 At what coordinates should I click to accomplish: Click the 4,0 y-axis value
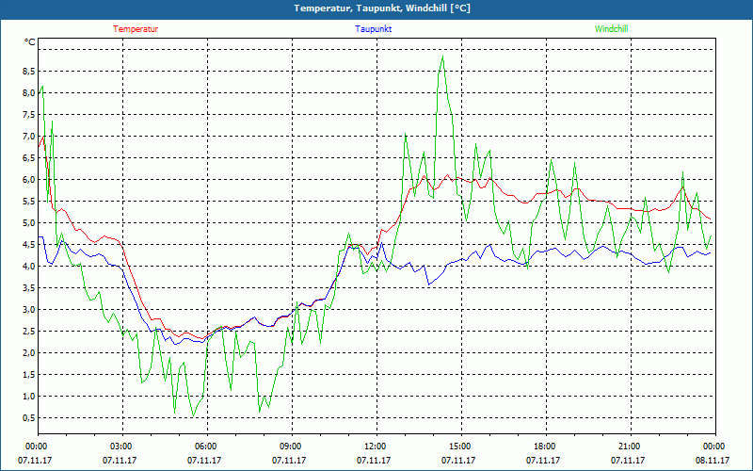click(29, 266)
